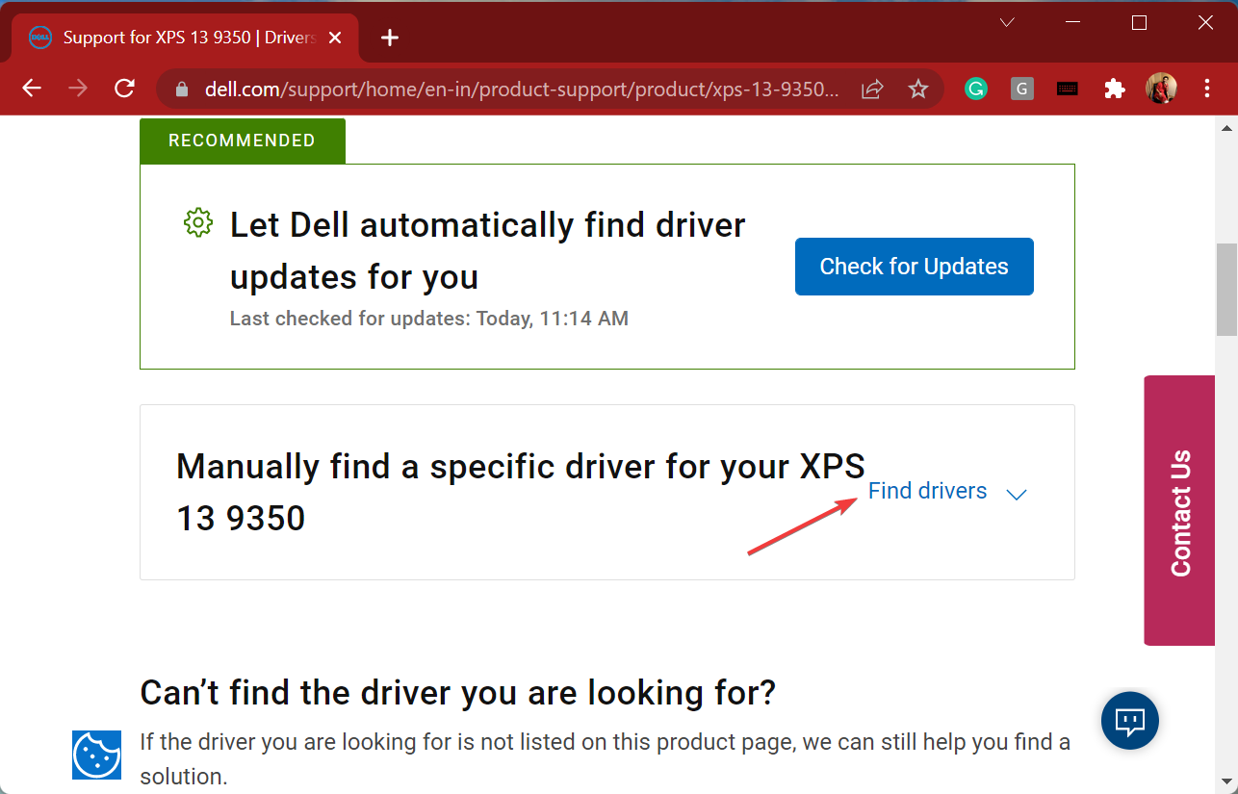1238x794 pixels.
Task: Click the page scrollbar thumb
Action: tap(1226, 290)
